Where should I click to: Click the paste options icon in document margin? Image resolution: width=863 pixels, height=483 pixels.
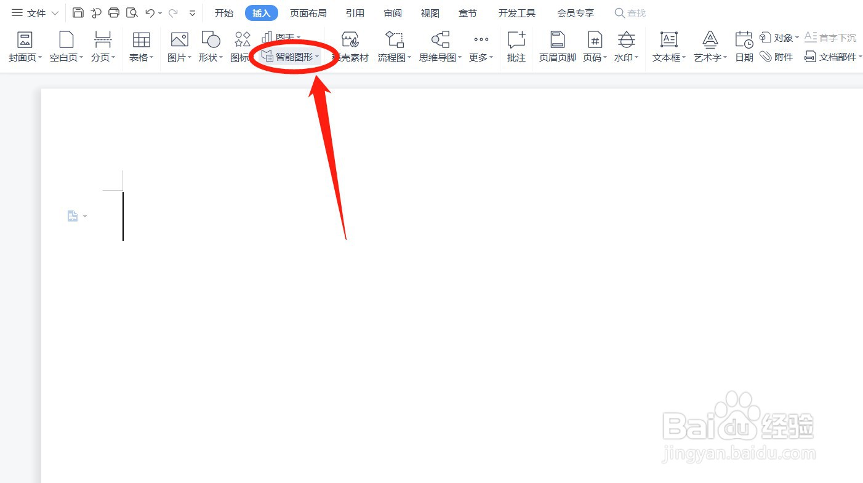[73, 216]
